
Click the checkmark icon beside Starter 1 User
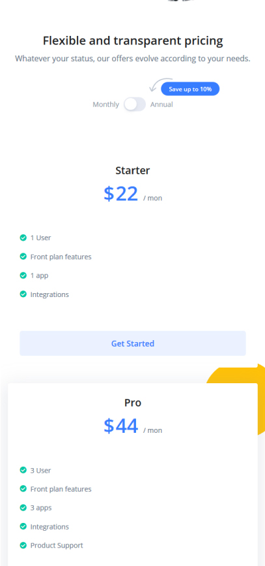[23, 238]
